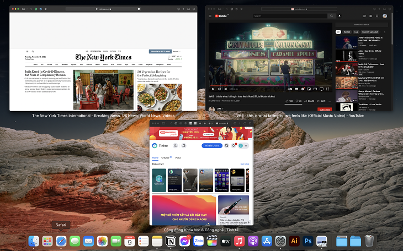Open the Mail app from Dock

(x=89, y=241)
